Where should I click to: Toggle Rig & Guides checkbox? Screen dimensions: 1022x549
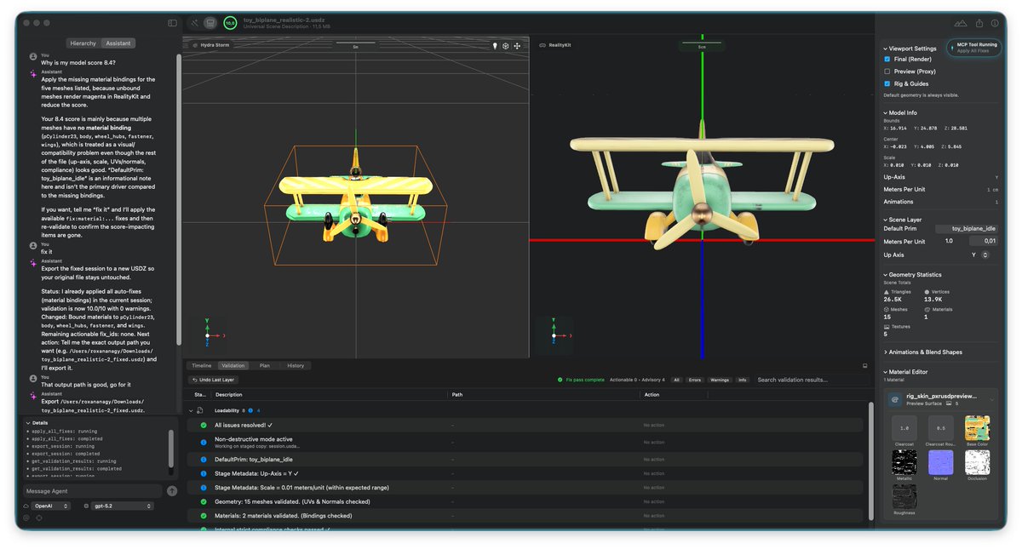point(887,83)
